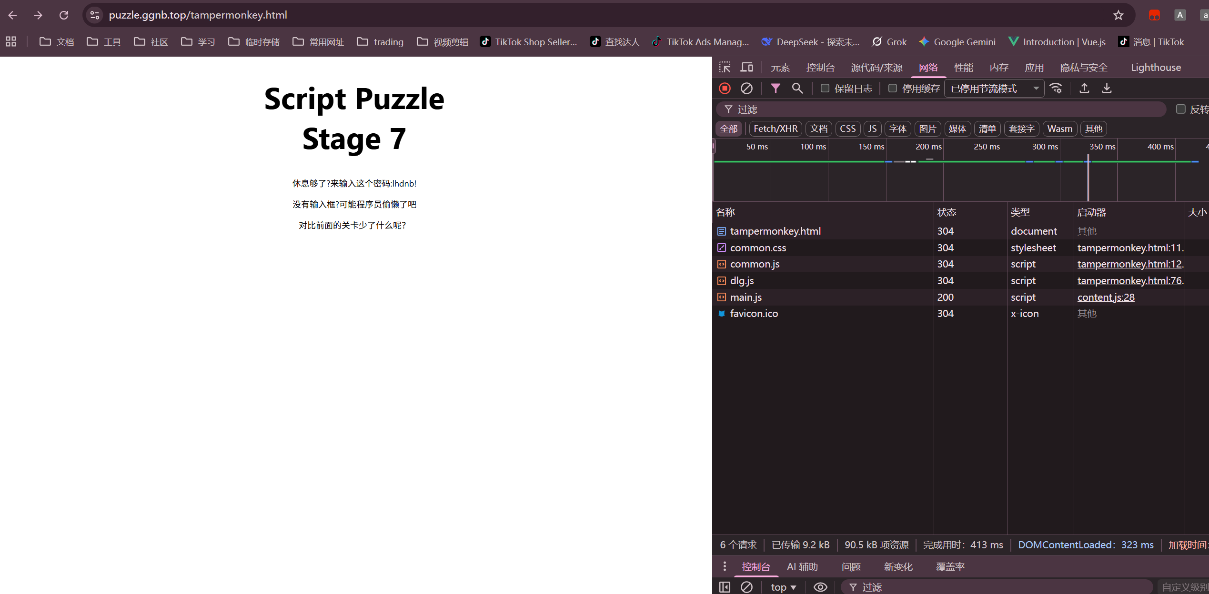Open the network search magnifier
The width and height of the screenshot is (1209, 594).
click(797, 89)
